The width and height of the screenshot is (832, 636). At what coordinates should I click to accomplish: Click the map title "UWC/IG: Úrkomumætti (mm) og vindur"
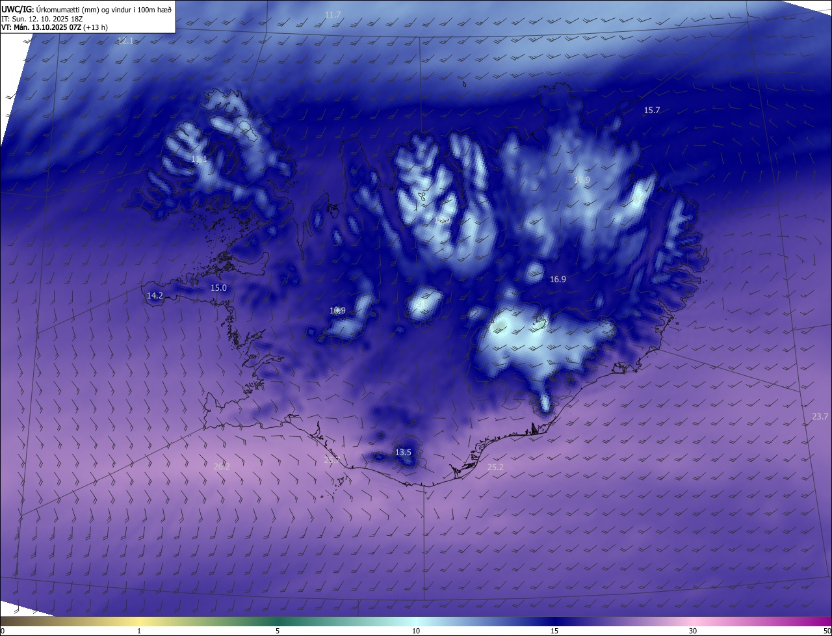point(86,9)
